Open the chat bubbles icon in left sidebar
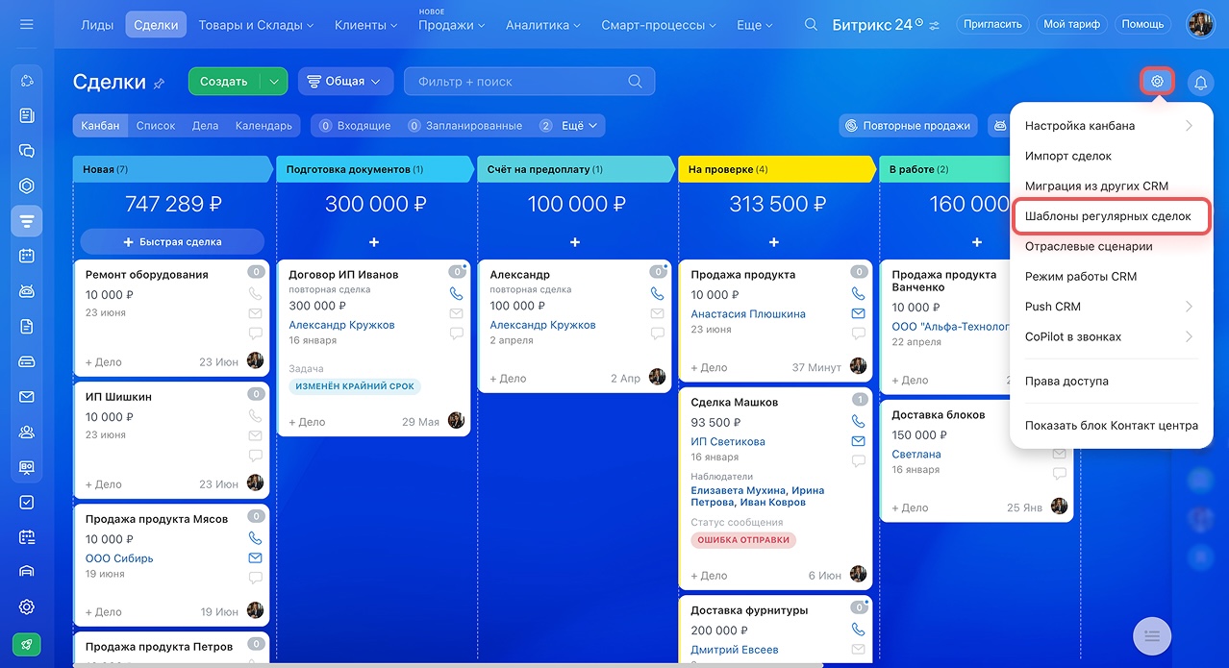 click(x=27, y=151)
